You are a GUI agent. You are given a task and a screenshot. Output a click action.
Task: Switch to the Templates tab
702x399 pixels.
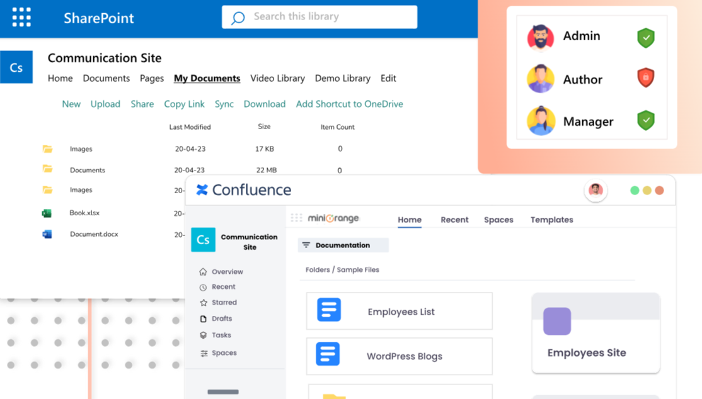click(x=551, y=220)
